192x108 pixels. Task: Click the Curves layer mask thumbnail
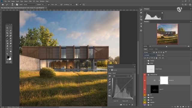pos(164,80)
